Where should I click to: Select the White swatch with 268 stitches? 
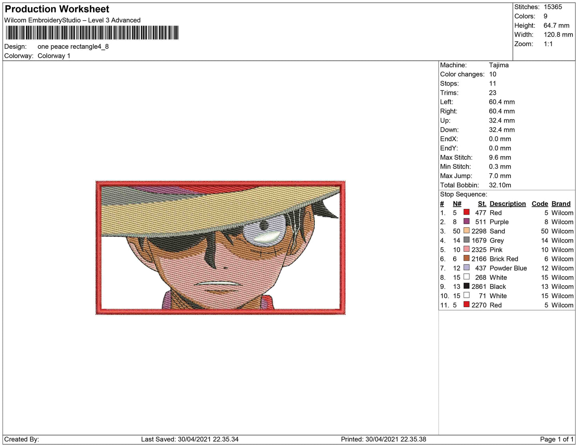point(466,277)
